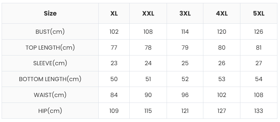Click sleeve value 25 under 3XL
Image resolution: width=280 pixels, height=122 pixels.
[x=185, y=63]
